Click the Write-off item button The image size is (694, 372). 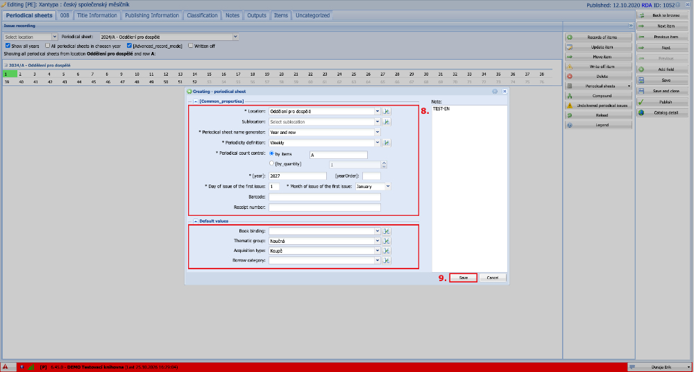click(598, 67)
